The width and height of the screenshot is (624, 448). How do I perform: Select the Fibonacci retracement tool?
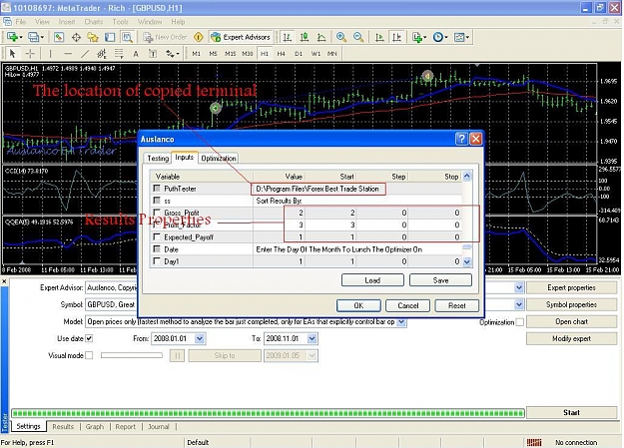tap(119, 53)
